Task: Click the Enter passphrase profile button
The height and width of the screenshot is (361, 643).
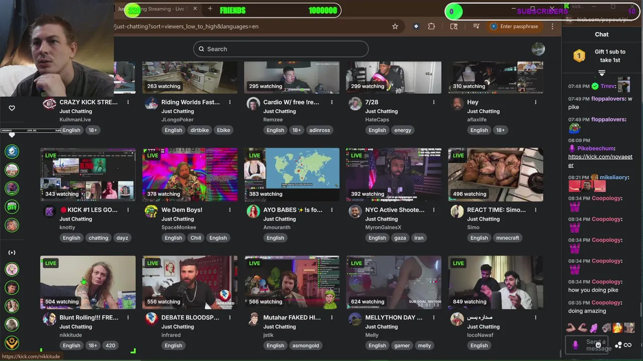Action: coord(514,27)
